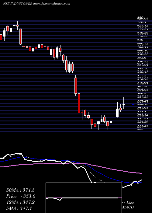Screen dimensions: 152x213
Task: Select the 5MA : 347.1 label
Action: (19, 208)
